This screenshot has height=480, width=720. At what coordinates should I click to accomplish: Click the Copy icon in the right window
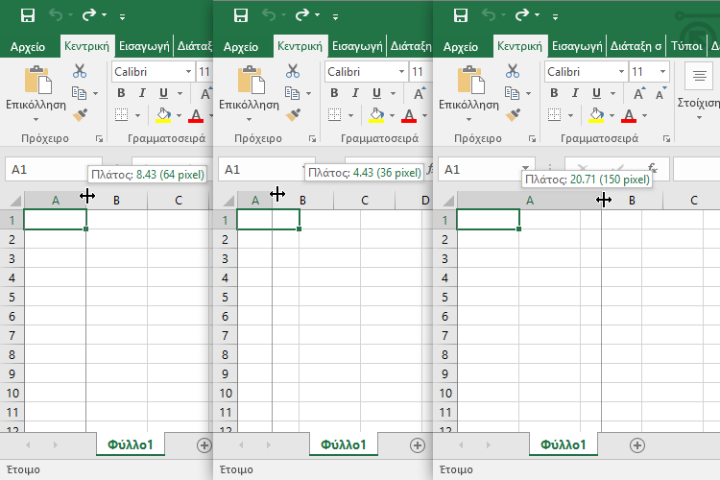pos(512,93)
